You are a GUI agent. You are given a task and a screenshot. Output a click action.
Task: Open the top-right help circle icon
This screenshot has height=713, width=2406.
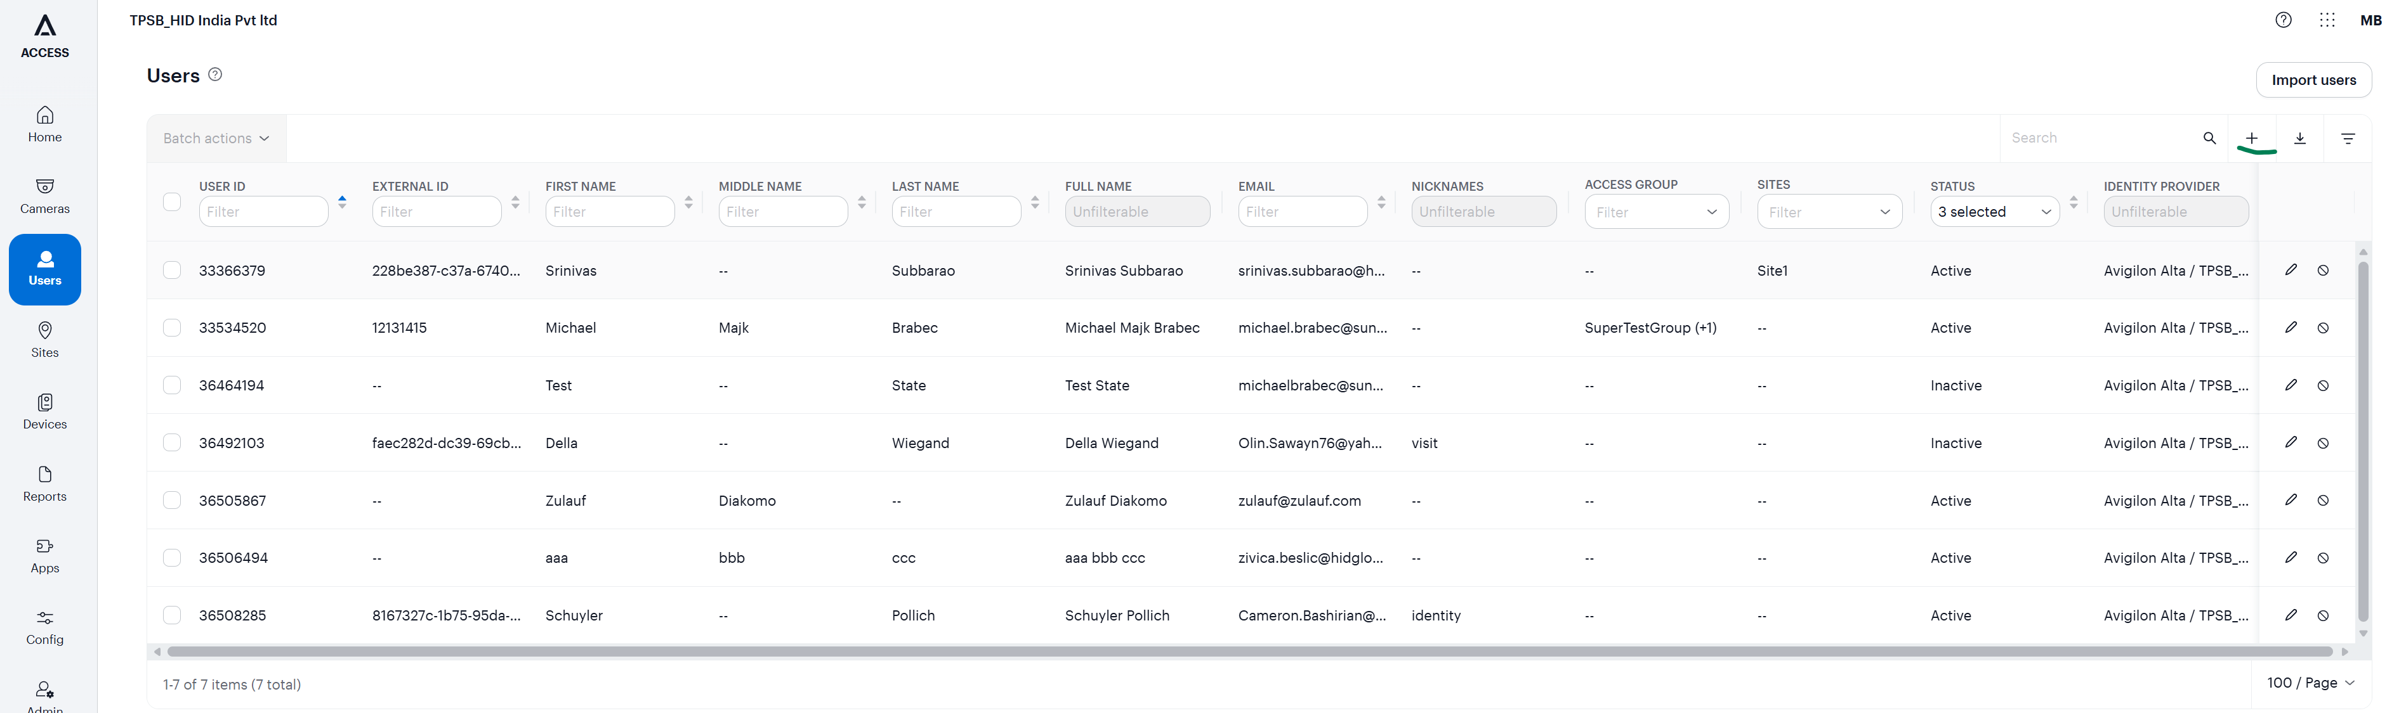tap(2283, 20)
